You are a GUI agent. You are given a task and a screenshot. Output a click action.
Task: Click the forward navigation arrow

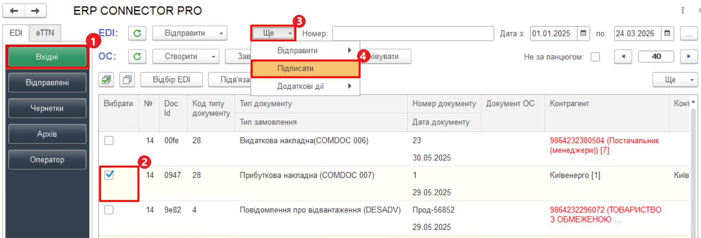click(35, 11)
